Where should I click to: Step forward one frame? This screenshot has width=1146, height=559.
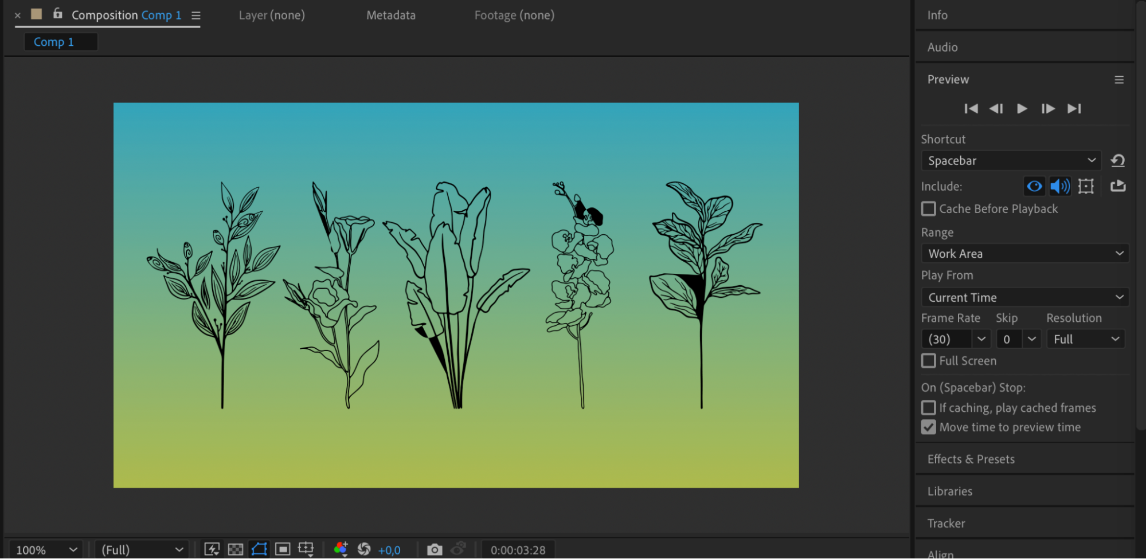point(1048,109)
